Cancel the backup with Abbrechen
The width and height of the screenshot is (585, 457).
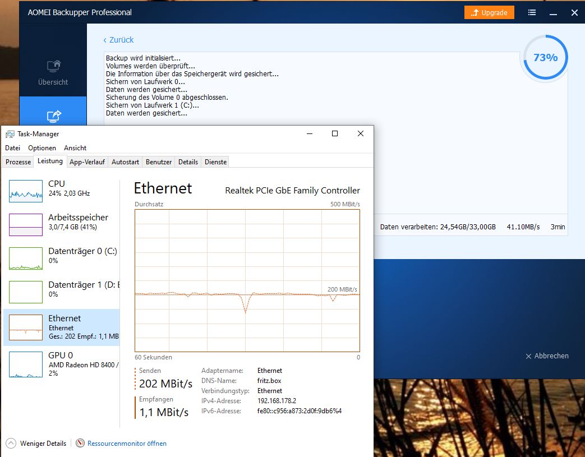point(547,356)
